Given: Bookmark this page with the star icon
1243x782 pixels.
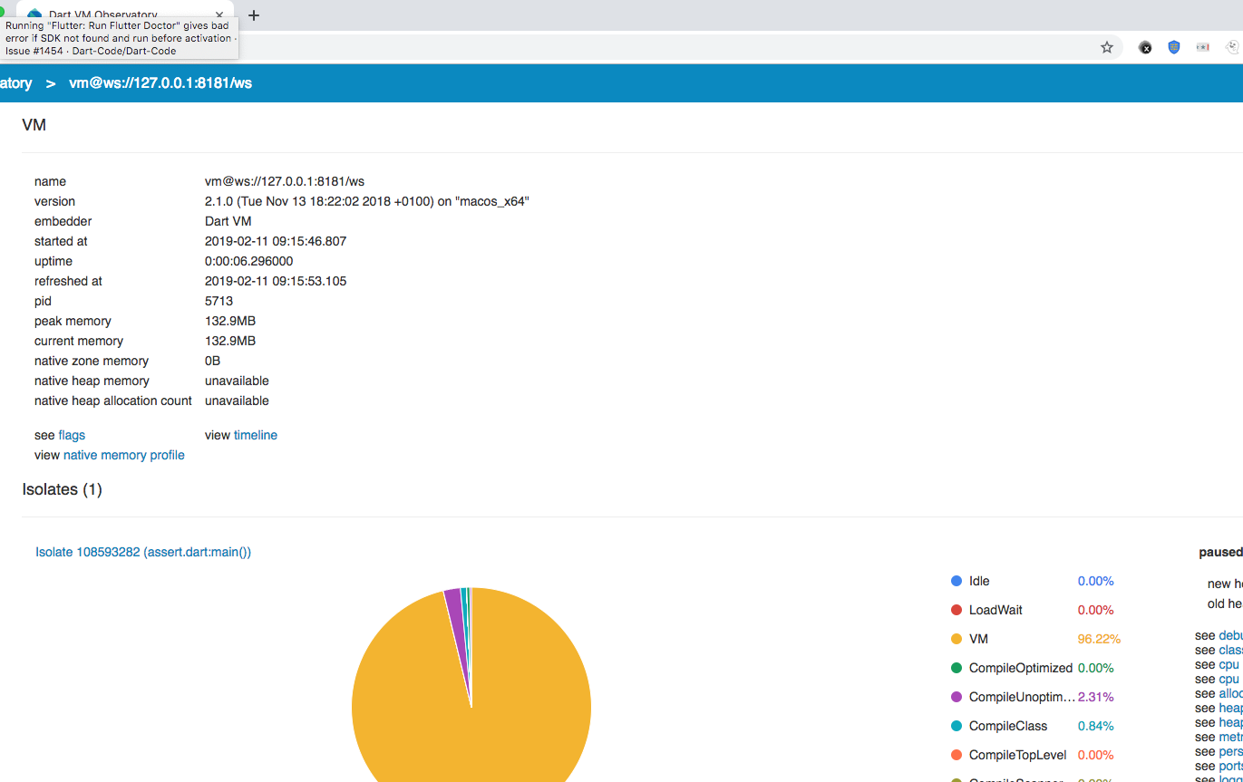Looking at the screenshot, I should pos(1107,47).
